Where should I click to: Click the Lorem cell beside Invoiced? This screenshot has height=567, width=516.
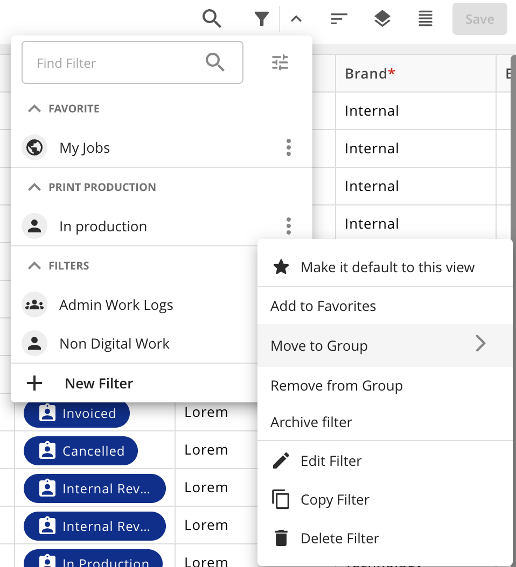click(x=216, y=412)
